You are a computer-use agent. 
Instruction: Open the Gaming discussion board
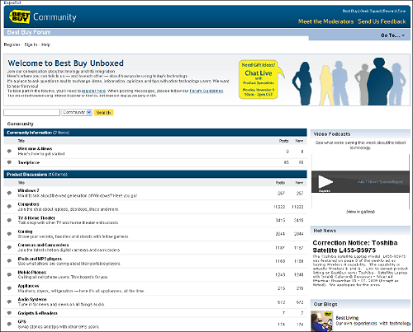pos(25,231)
